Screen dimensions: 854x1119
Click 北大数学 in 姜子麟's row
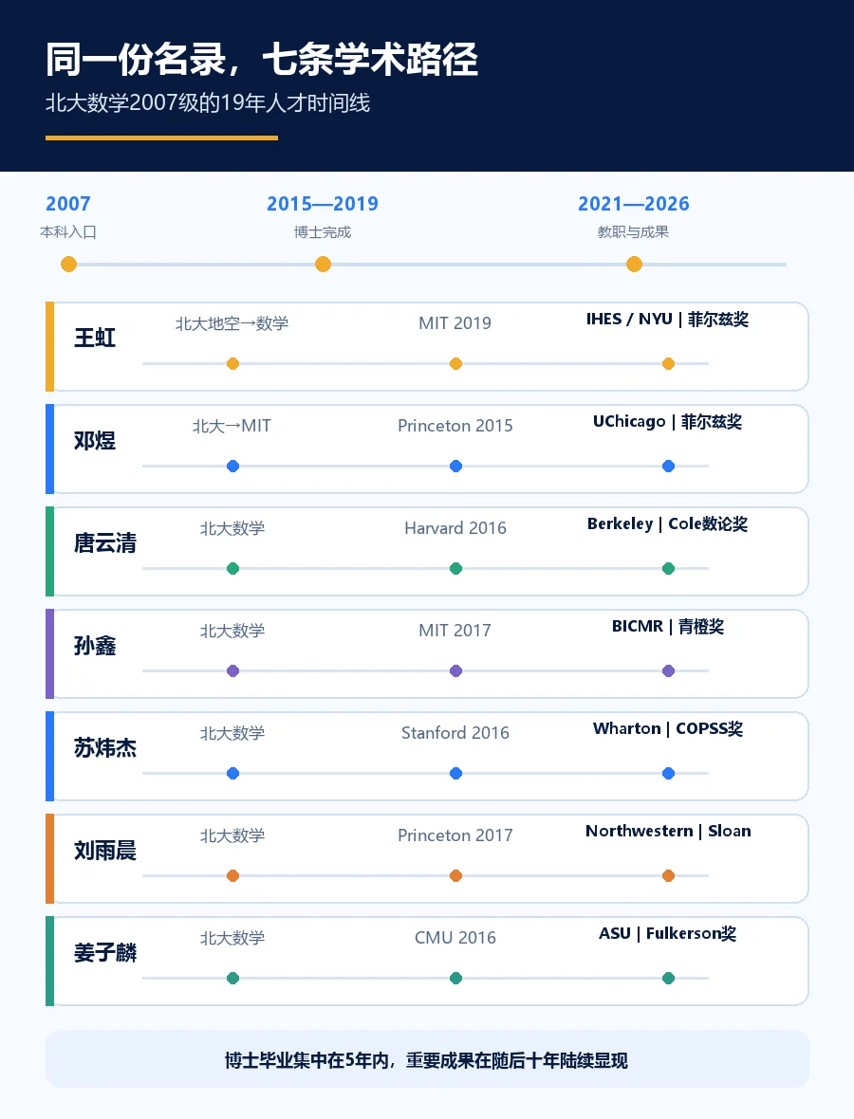point(232,939)
